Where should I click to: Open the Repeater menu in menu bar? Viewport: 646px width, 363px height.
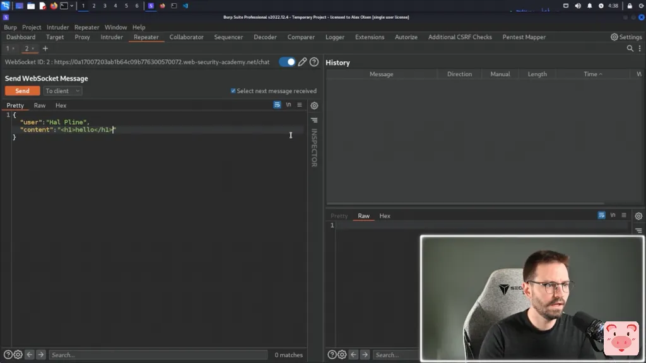(x=86, y=27)
